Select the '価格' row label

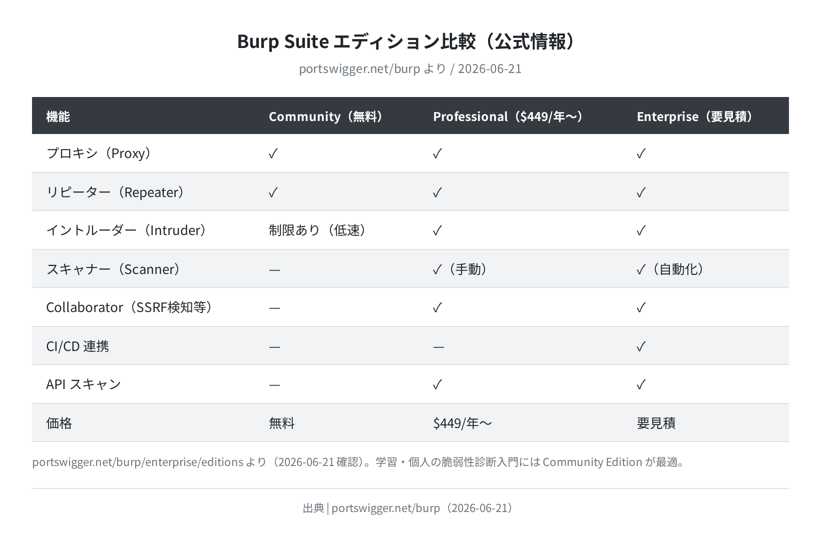pyautogui.click(x=59, y=423)
